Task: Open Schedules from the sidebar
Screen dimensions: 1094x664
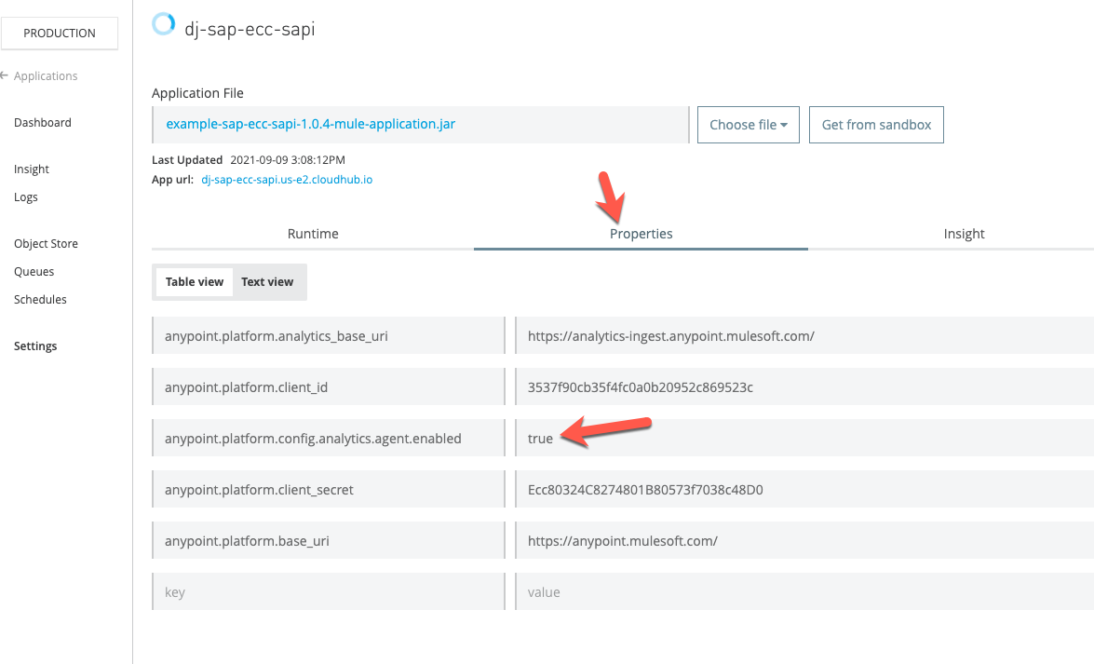Action: point(40,299)
